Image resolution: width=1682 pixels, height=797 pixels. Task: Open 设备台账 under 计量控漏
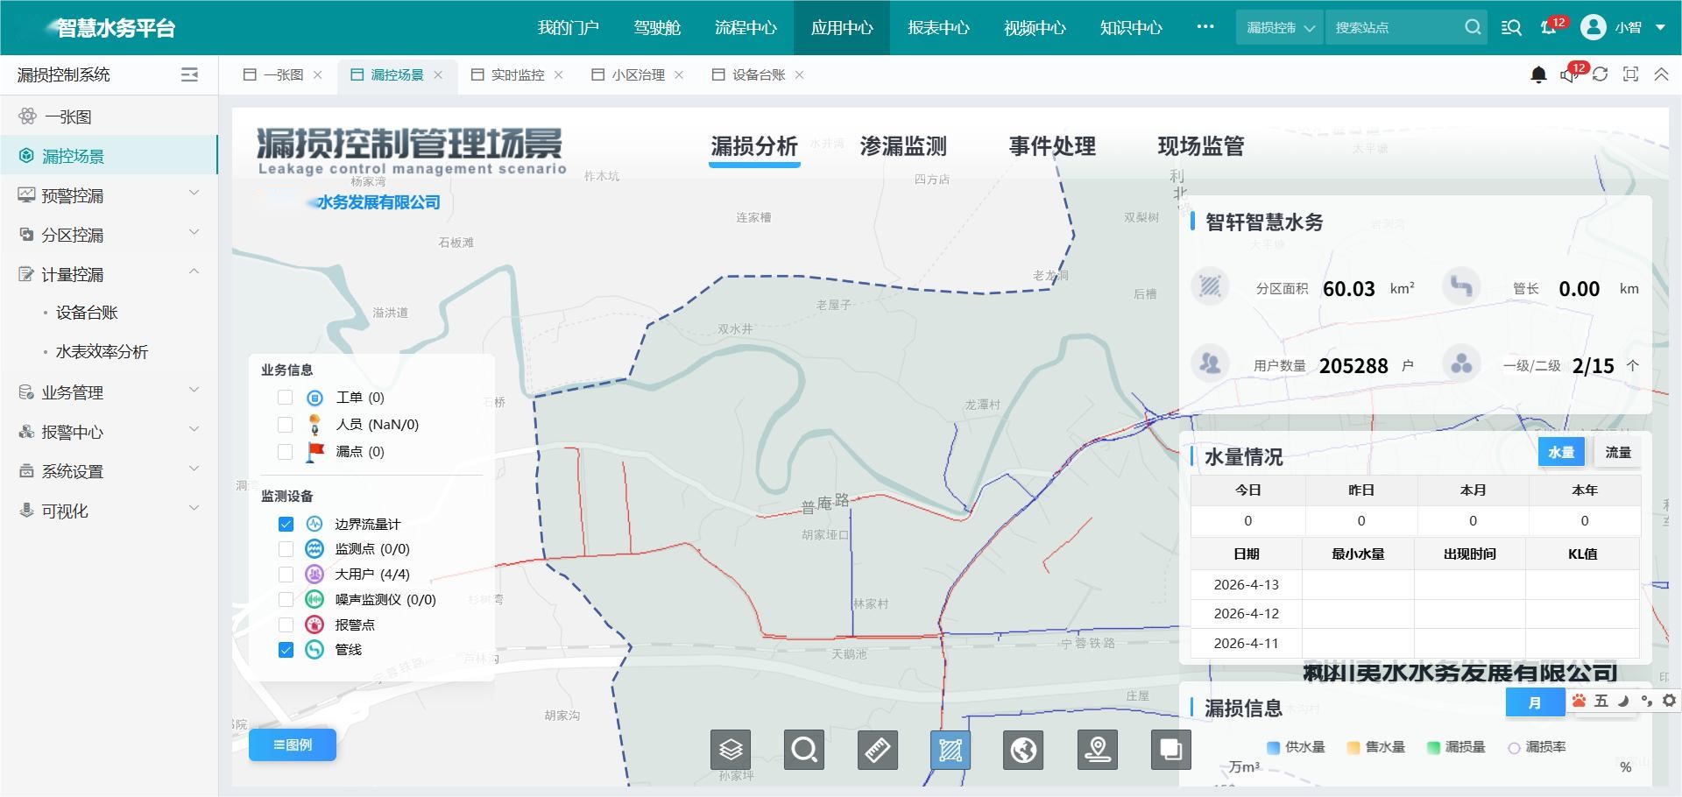pos(87,313)
